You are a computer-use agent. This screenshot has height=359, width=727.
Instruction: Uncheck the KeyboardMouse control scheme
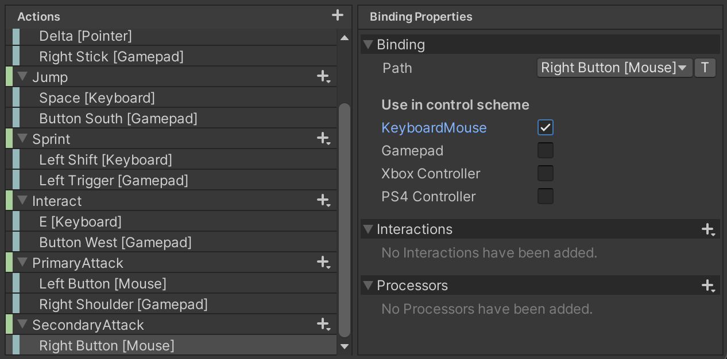point(545,127)
